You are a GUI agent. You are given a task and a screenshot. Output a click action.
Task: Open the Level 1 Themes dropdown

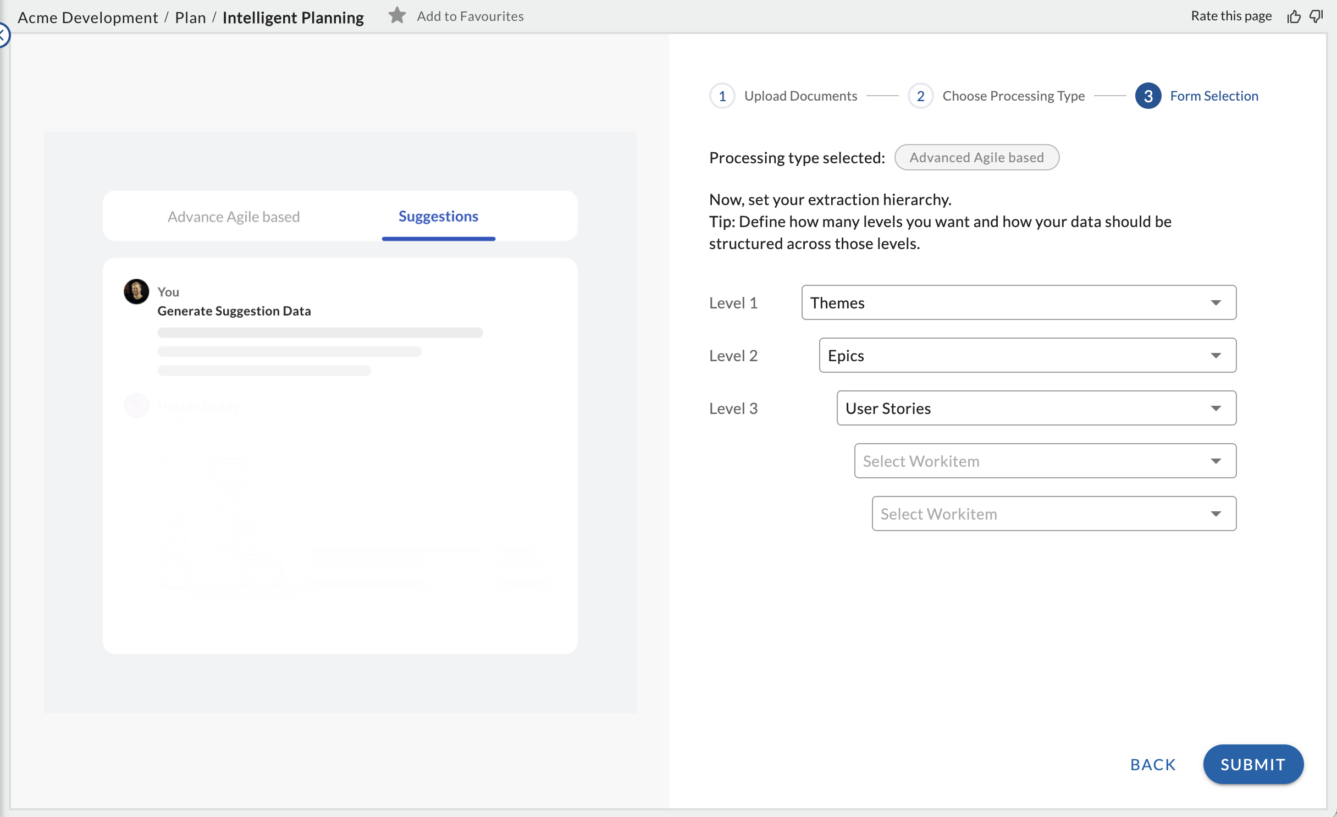pos(1019,302)
